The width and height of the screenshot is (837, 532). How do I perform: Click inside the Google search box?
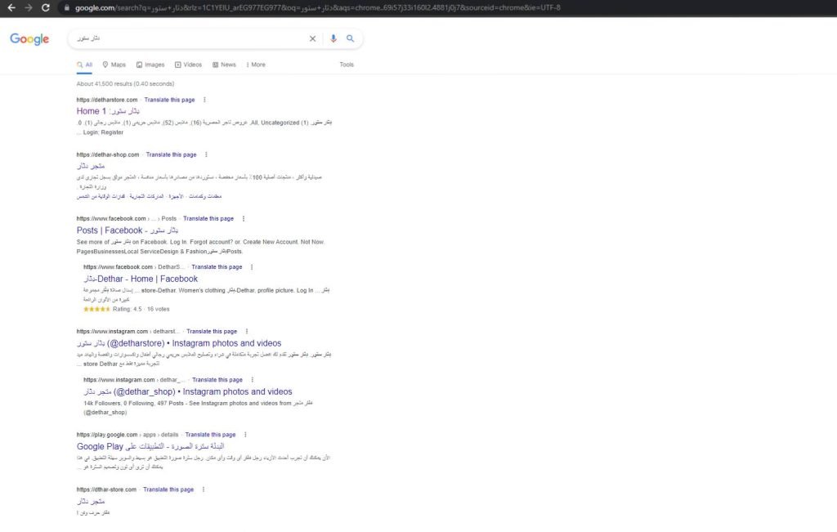point(190,38)
